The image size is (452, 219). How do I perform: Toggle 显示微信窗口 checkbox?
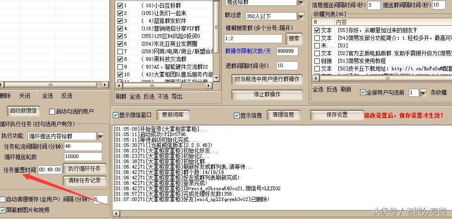(x=116, y=115)
